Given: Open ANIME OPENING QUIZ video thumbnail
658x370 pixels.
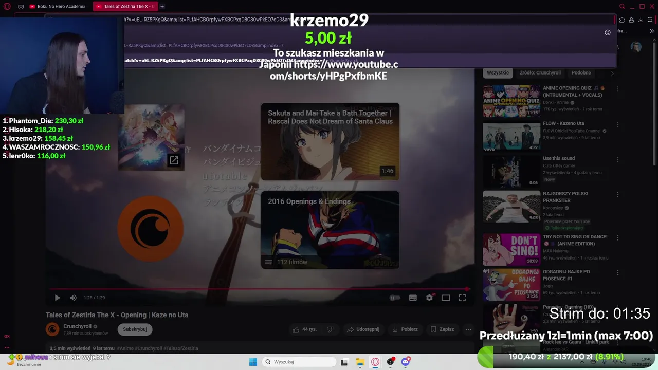Looking at the screenshot, I should click(x=511, y=101).
